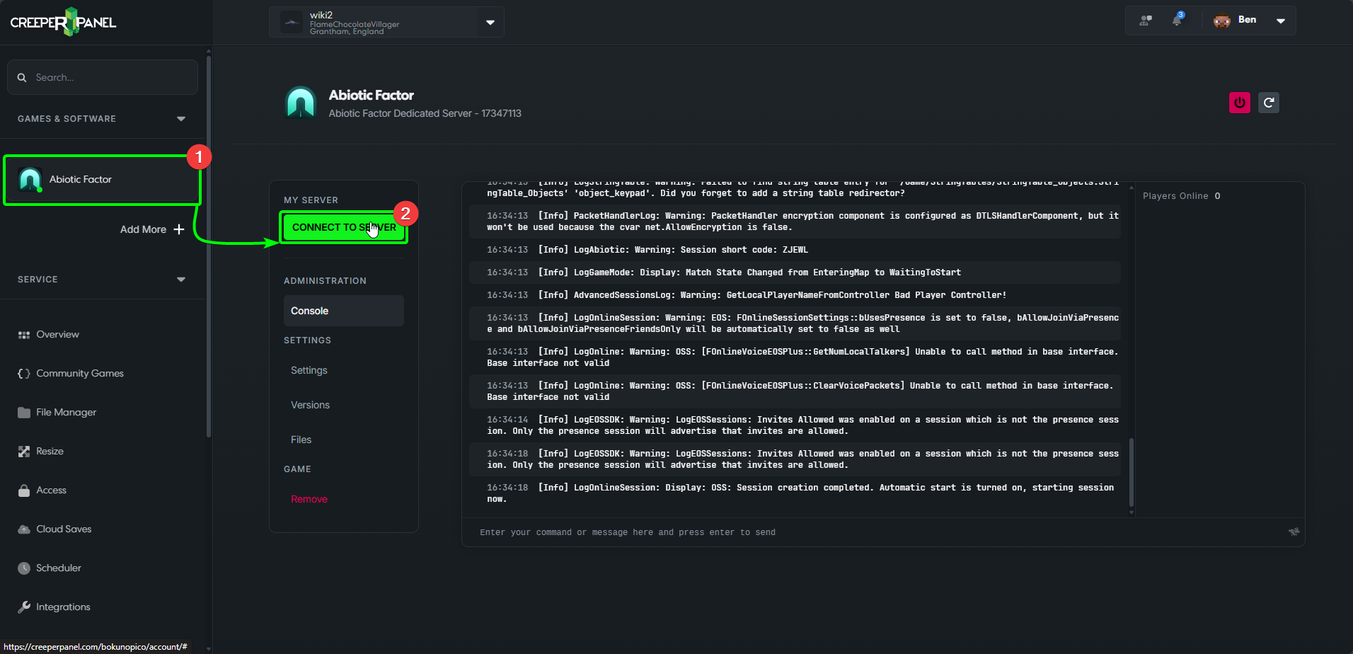Click the Abiotic Factor header logo

tap(301, 103)
